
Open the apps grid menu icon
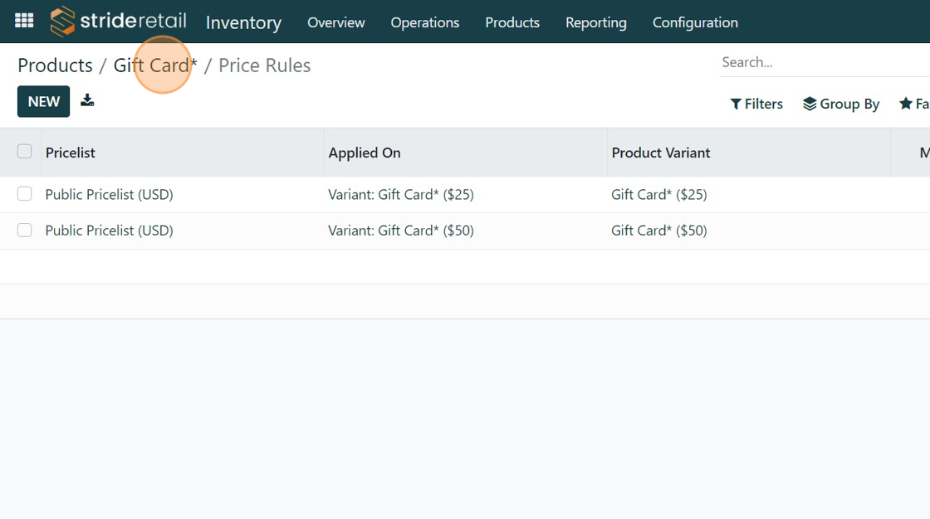(24, 22)
